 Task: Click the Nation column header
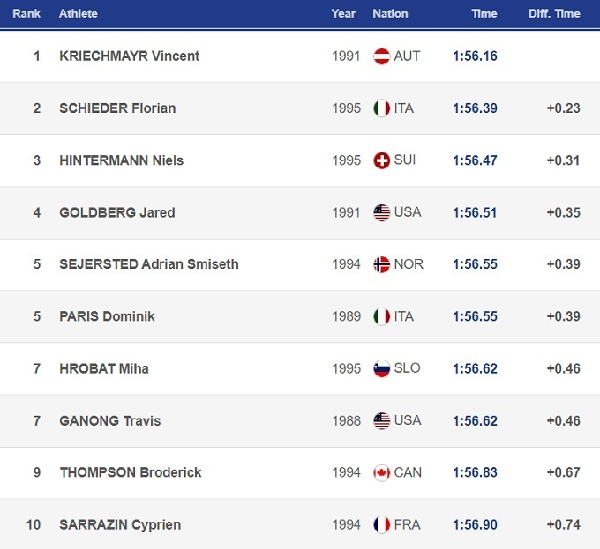tap(390, 14)
